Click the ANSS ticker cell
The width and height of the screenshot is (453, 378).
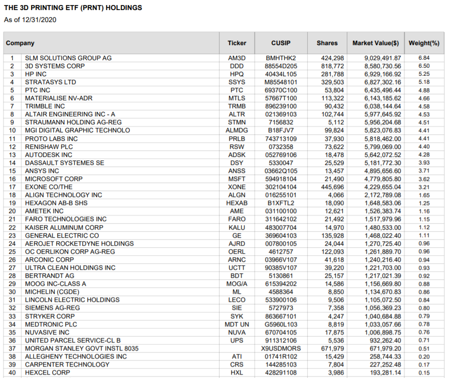(237, 171)
